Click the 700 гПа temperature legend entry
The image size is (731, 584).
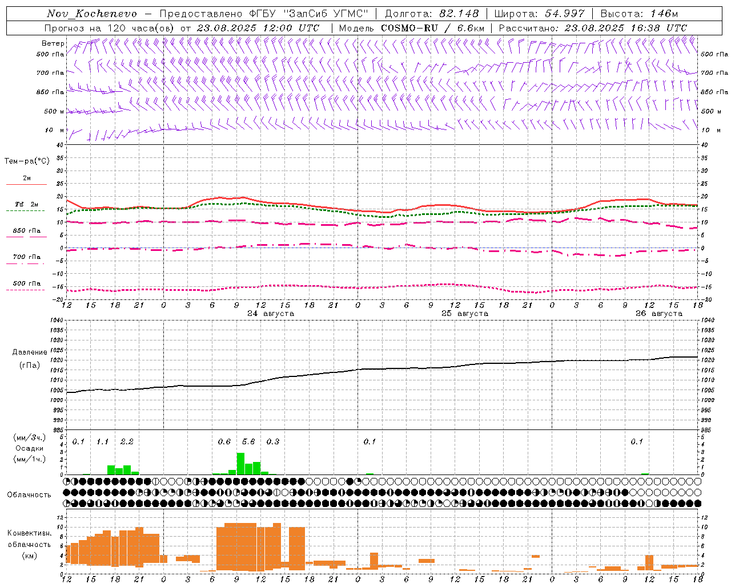(27, 257)
